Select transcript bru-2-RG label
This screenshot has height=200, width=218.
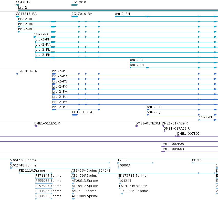[x=26, y=29]
